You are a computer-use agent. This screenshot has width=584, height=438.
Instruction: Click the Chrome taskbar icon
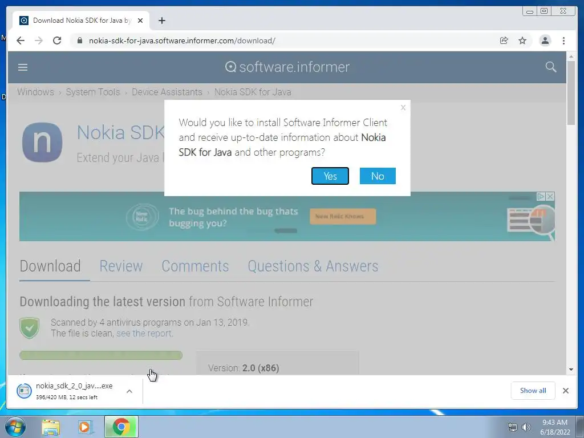121,427
